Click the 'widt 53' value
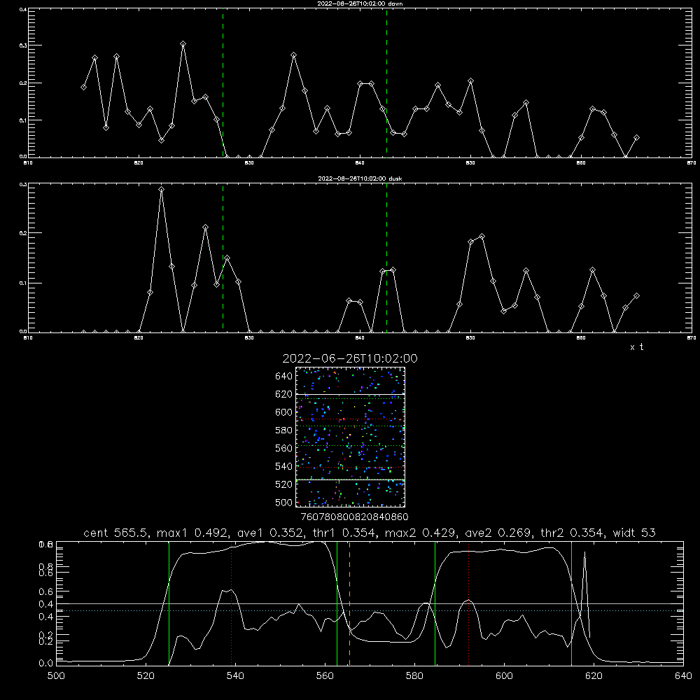 coord(634,533)
